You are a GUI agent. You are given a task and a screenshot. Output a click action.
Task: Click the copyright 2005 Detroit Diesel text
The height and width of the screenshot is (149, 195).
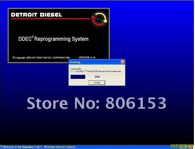[x=41, y=58]
